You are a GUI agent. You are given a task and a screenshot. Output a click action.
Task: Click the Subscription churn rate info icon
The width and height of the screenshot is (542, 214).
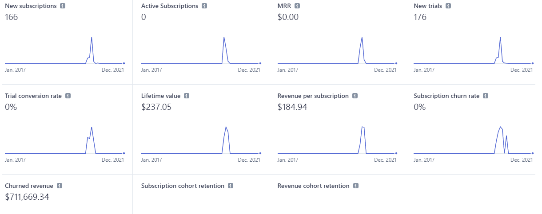click(x=486, y=96)
